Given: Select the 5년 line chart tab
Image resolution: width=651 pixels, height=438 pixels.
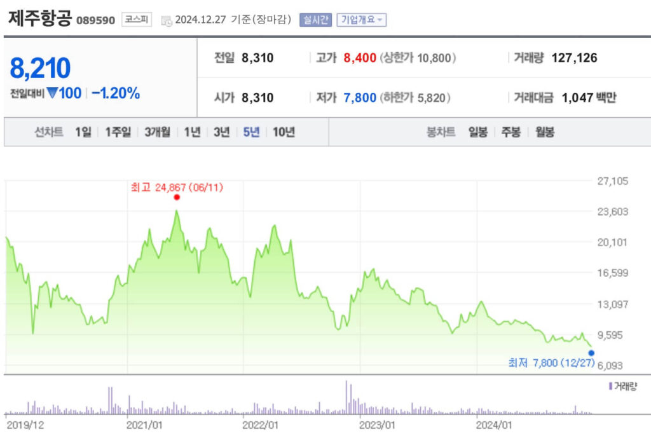Looking at the screenshot, I should click(251, 132).
